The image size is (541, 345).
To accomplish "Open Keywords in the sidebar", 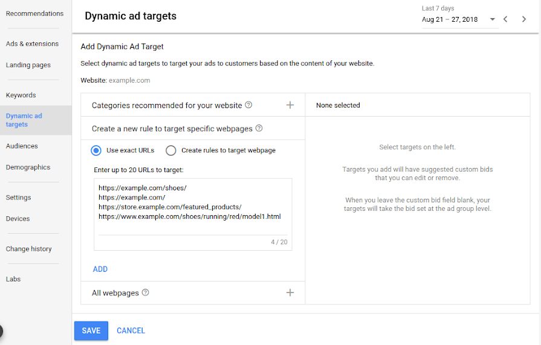I will 21,95.
